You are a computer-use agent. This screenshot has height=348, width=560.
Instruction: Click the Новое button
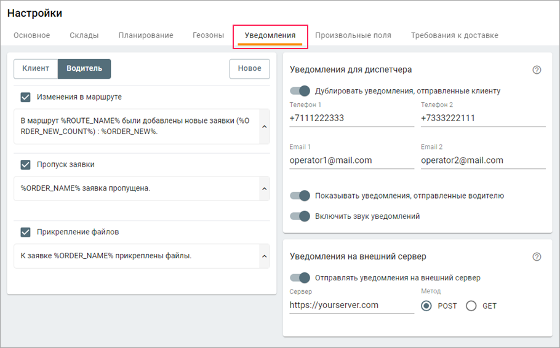(x=250, y=68)
